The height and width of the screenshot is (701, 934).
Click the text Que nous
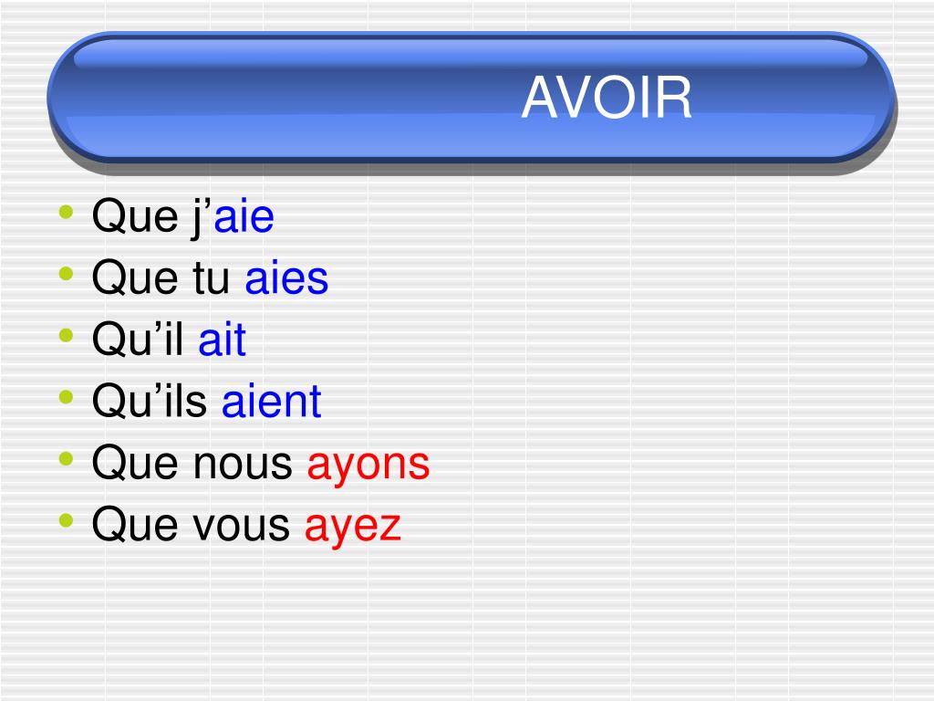coord(192,463)
